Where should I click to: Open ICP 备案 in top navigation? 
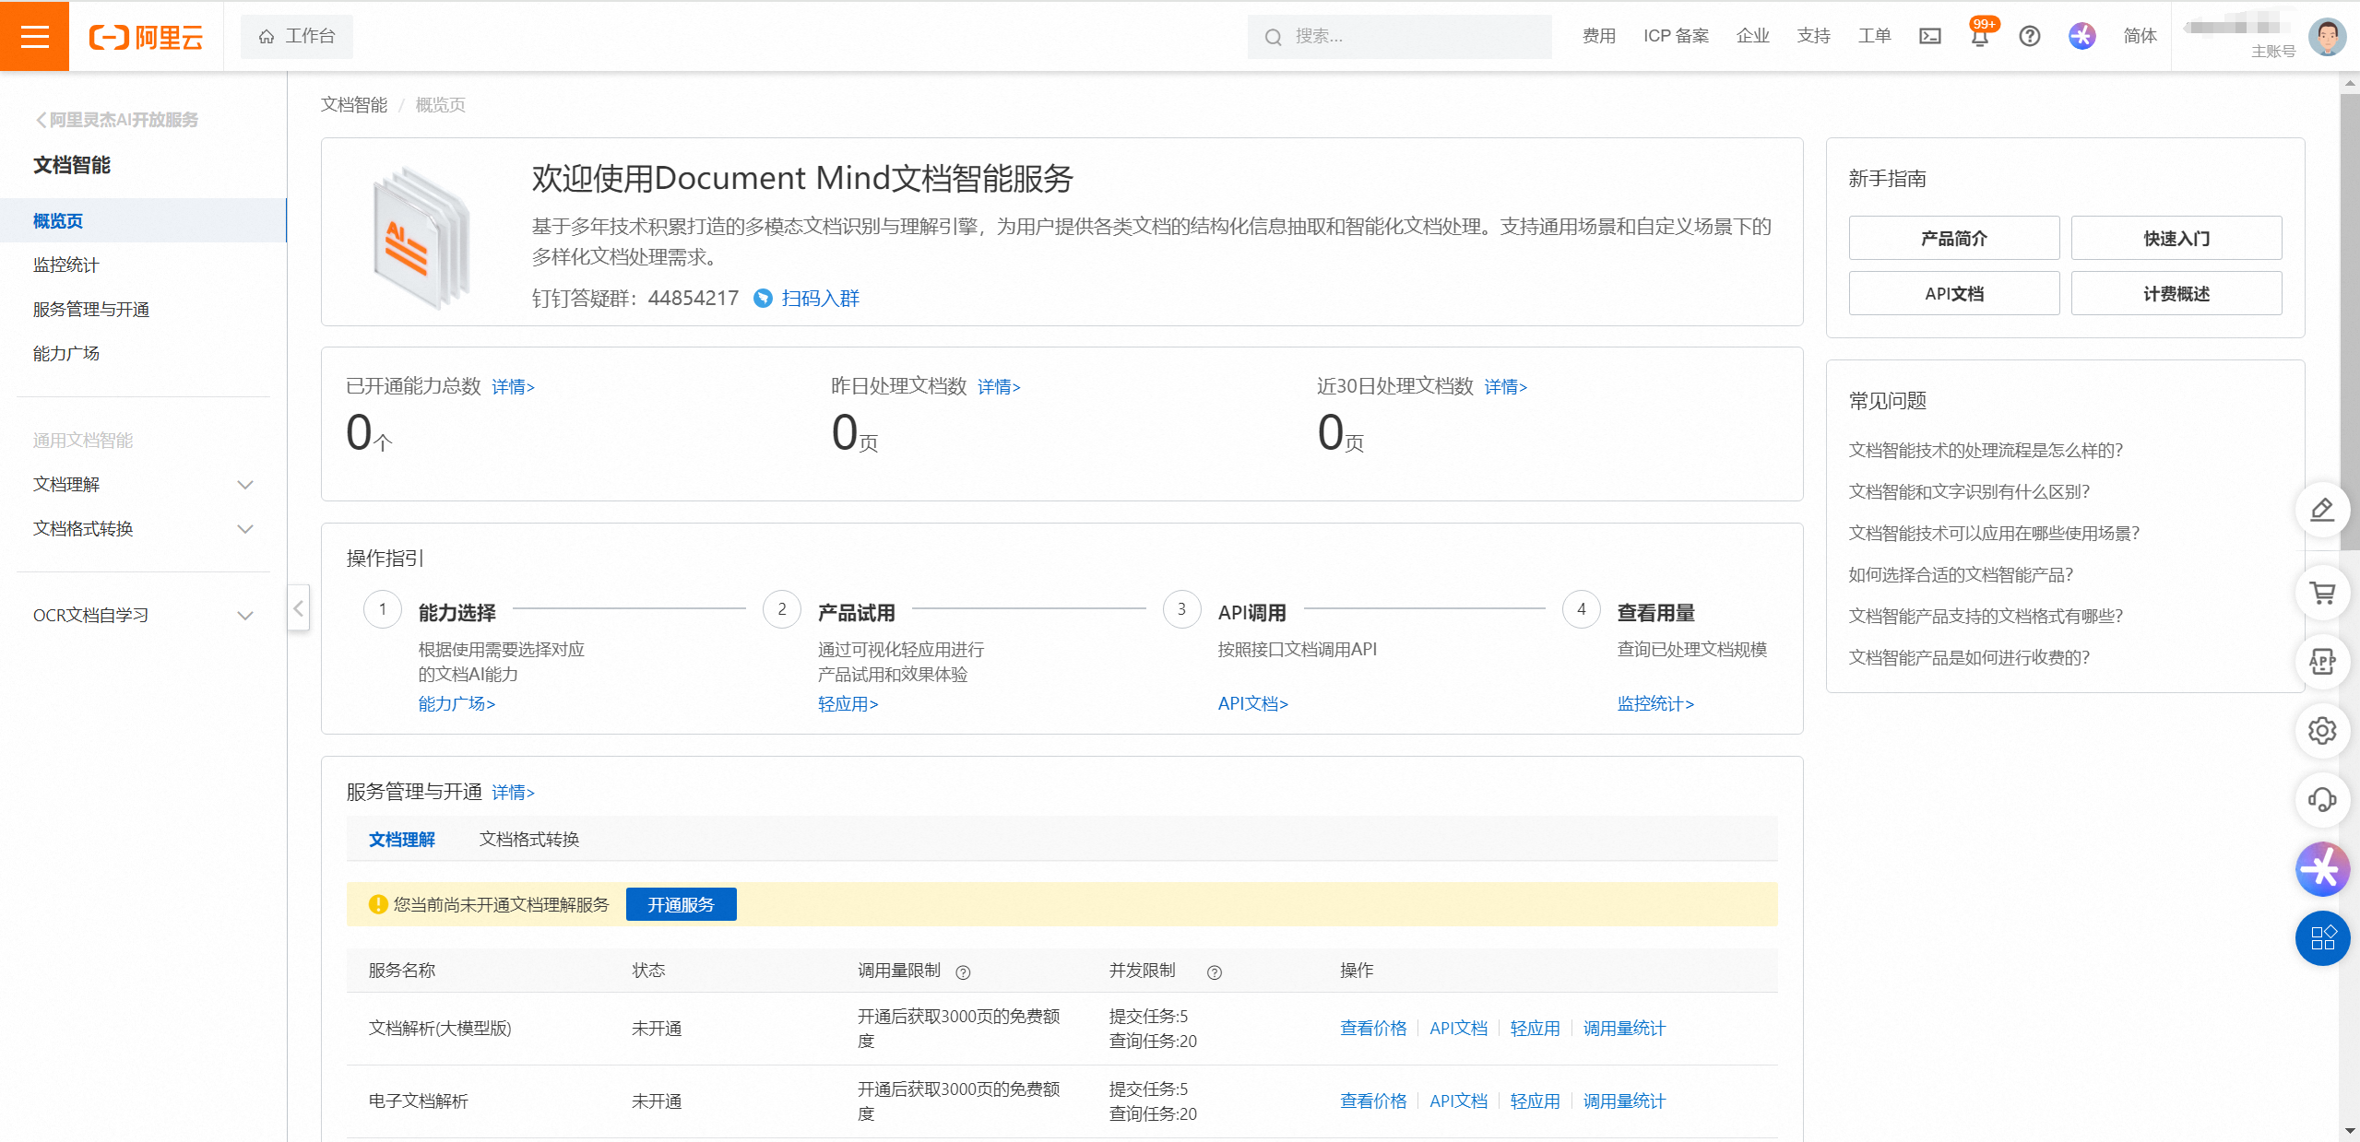pyautogui.click(x=1676, y=36)
